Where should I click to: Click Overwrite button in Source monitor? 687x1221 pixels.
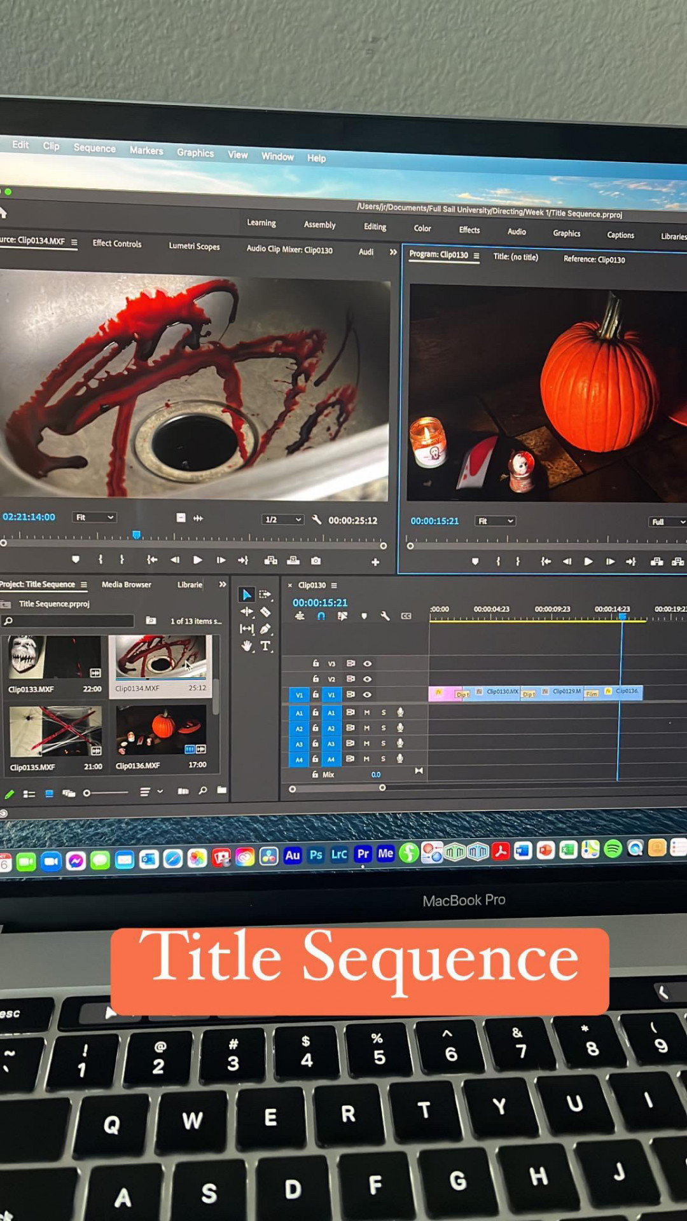coord(293,560)
